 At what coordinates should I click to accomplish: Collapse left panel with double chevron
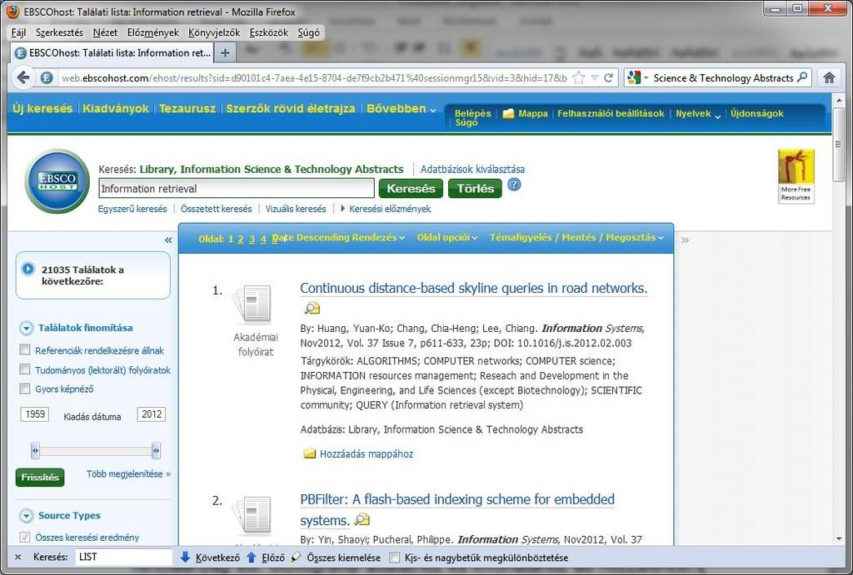(168, 240)
